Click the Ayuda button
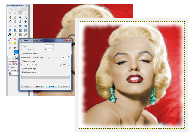The image size is (193, 136). click(x=27, y=86)
